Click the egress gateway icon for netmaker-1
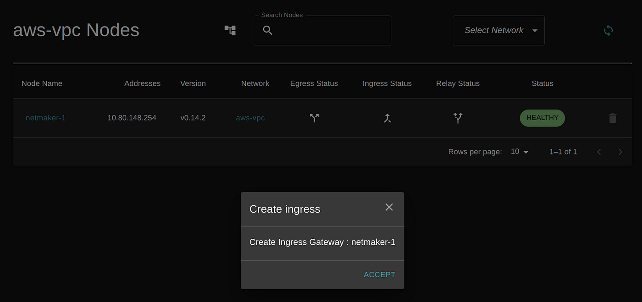Viewport: 642px width, 302px height. [314, 118]
